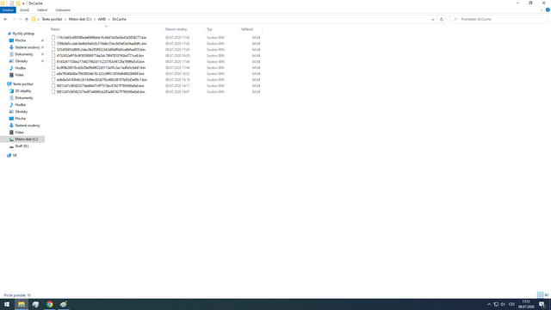This screenshot has height=310, width=551.
Task: Open the Sdílení ribbon tab
Action: [x=42, y=10]
